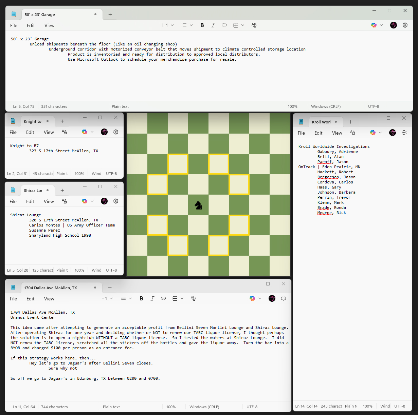Open the View menu in Shiraz Lounge window

pyautogui.click(x=49, y=201)
